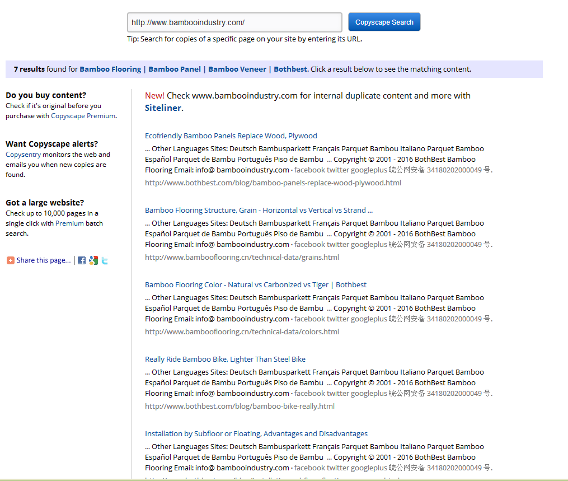Open the Installation by Subfloor or Floating result
The height and width of the screenshot is (481, 568).
(256, 434)
